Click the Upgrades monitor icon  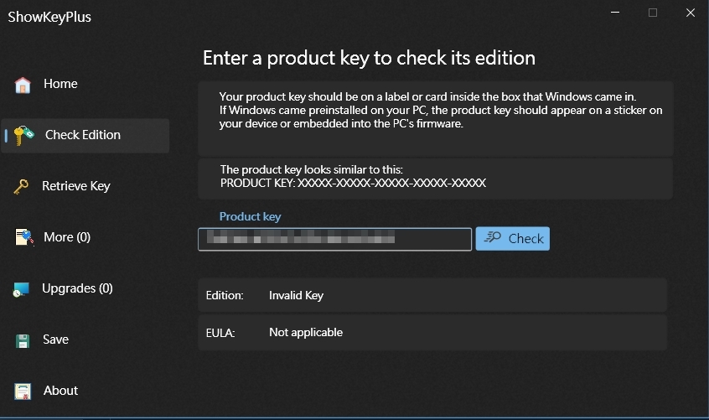coord(21,289)
